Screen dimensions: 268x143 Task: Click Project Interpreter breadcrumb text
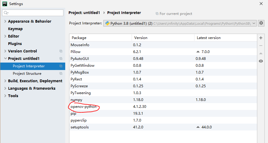[x=124, y=13]
